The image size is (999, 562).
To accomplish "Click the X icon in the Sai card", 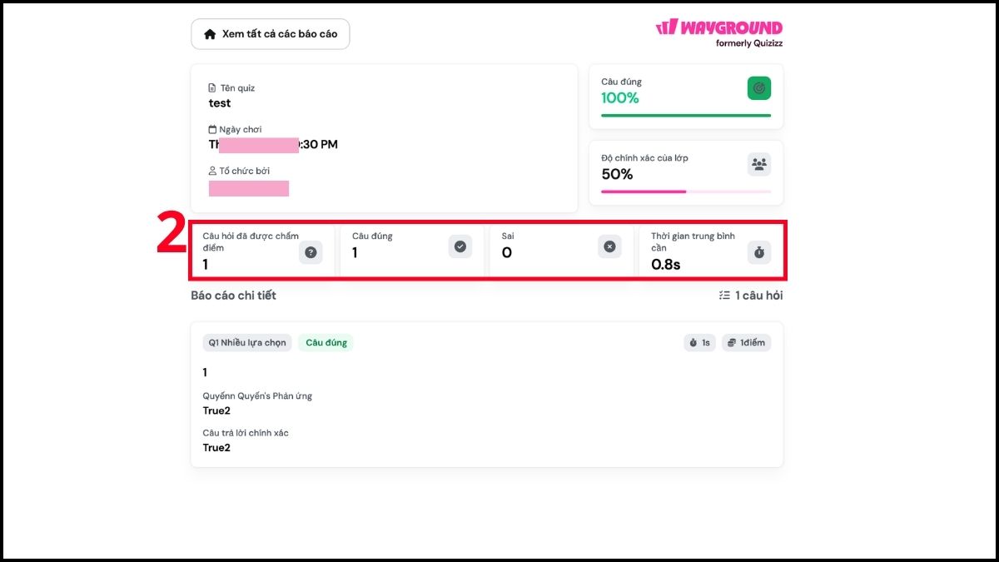I will tap(609, 246).
